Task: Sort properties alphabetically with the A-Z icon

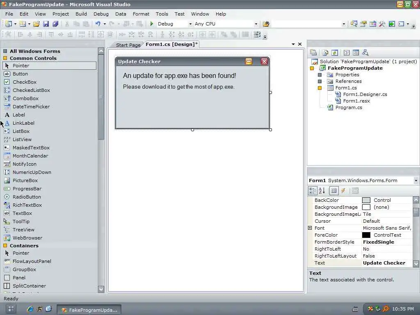Action: tap(322, 191)
